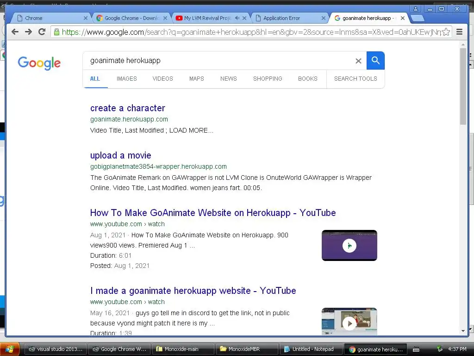
Task: Click the address bar URL
Action: (251, 32)
